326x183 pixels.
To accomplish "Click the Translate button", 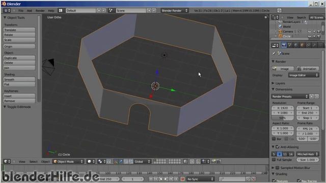I will pyautogui.click(x=19, y=30).
